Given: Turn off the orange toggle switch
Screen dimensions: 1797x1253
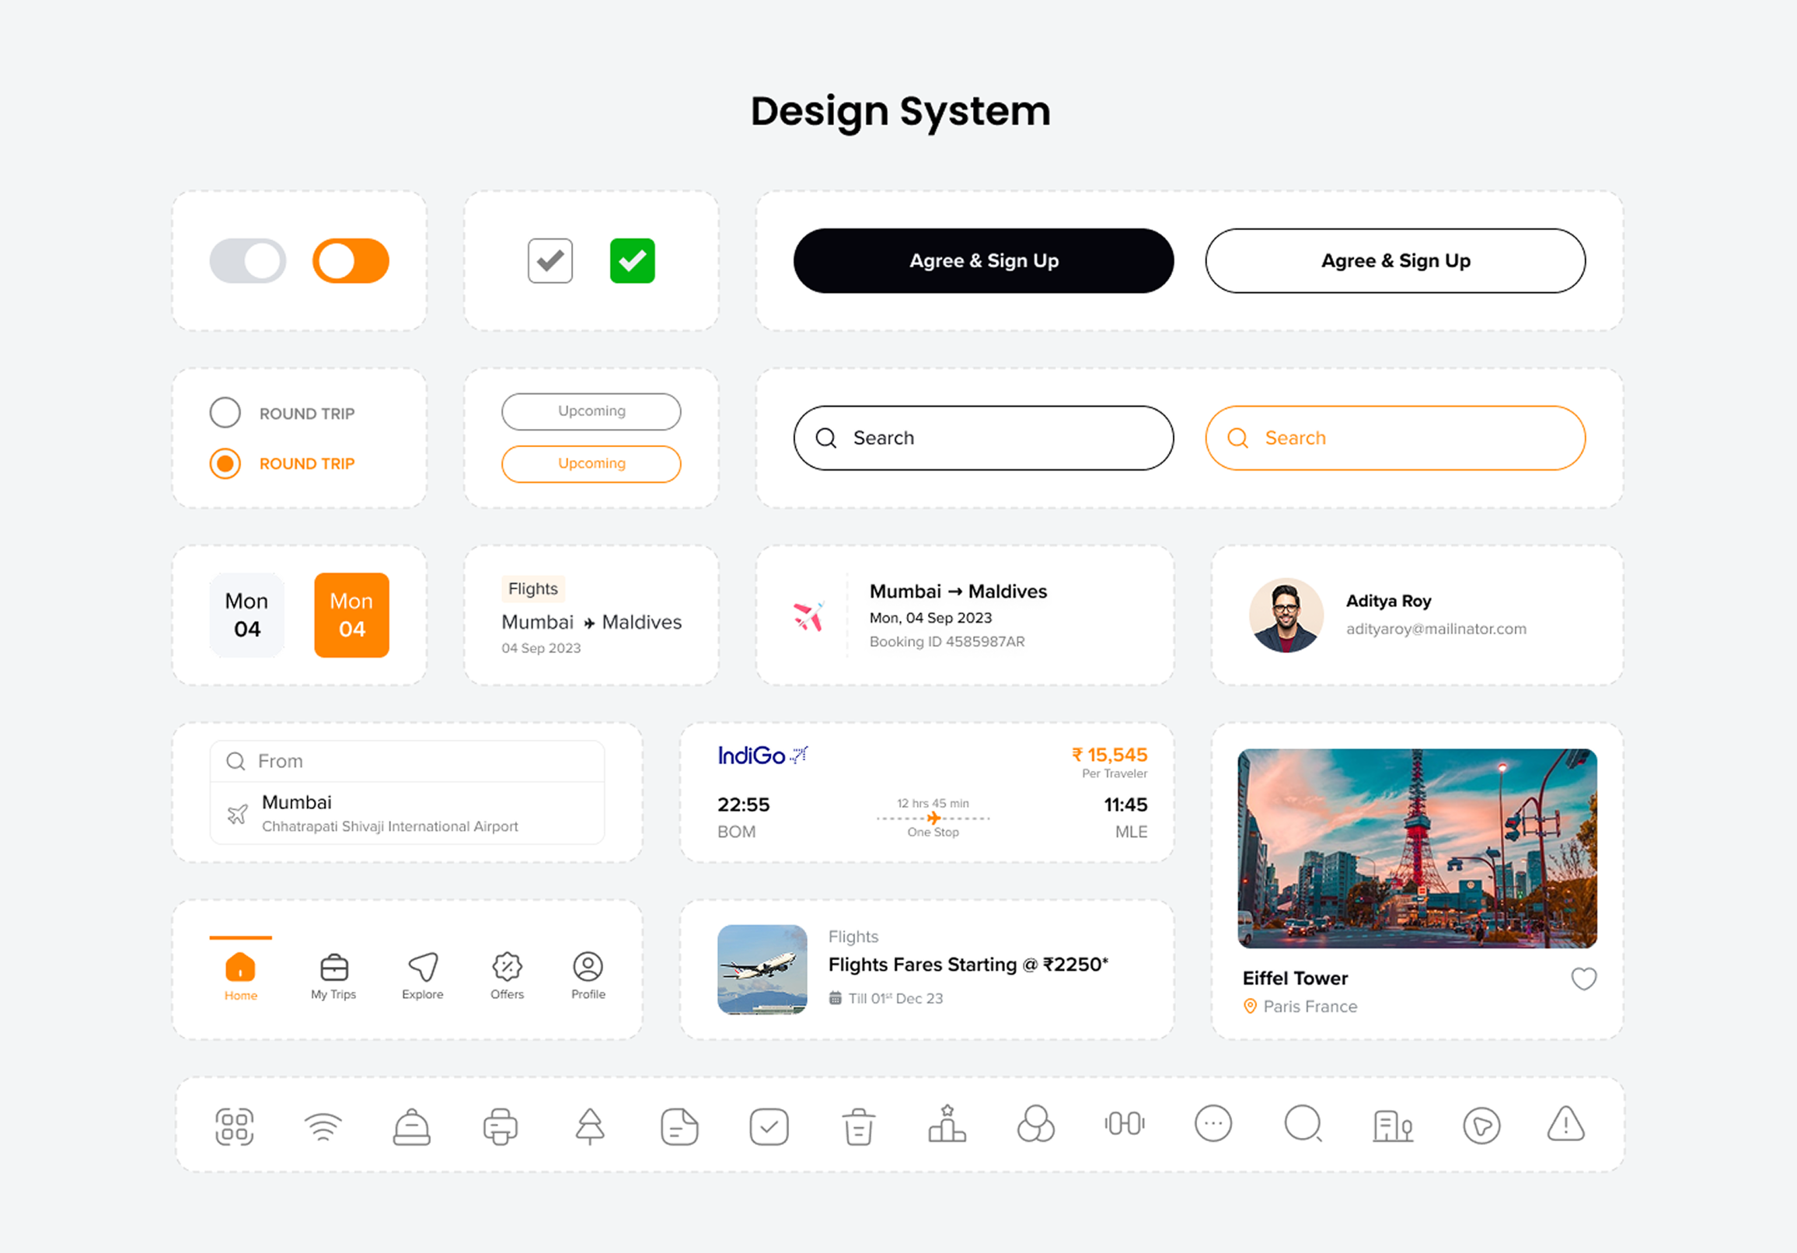Looking at the screenshot, I should point(351,260).
